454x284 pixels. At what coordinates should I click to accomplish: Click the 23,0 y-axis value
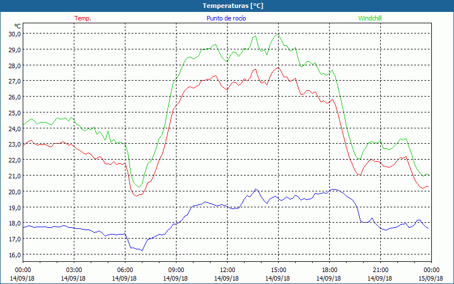click(x=15, y=144)
